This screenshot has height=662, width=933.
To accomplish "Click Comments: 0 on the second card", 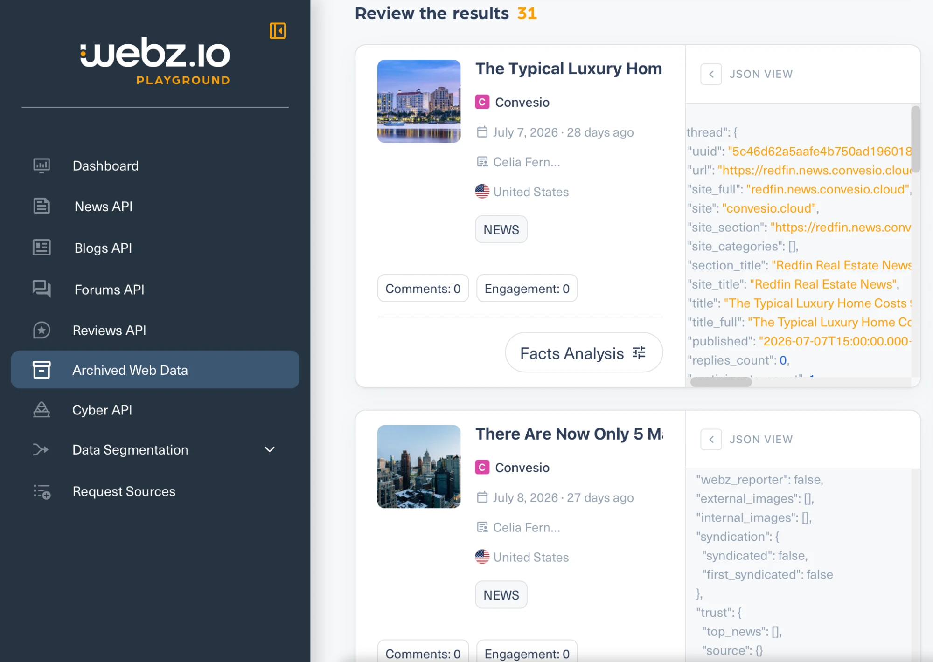I will click(423, 651).
